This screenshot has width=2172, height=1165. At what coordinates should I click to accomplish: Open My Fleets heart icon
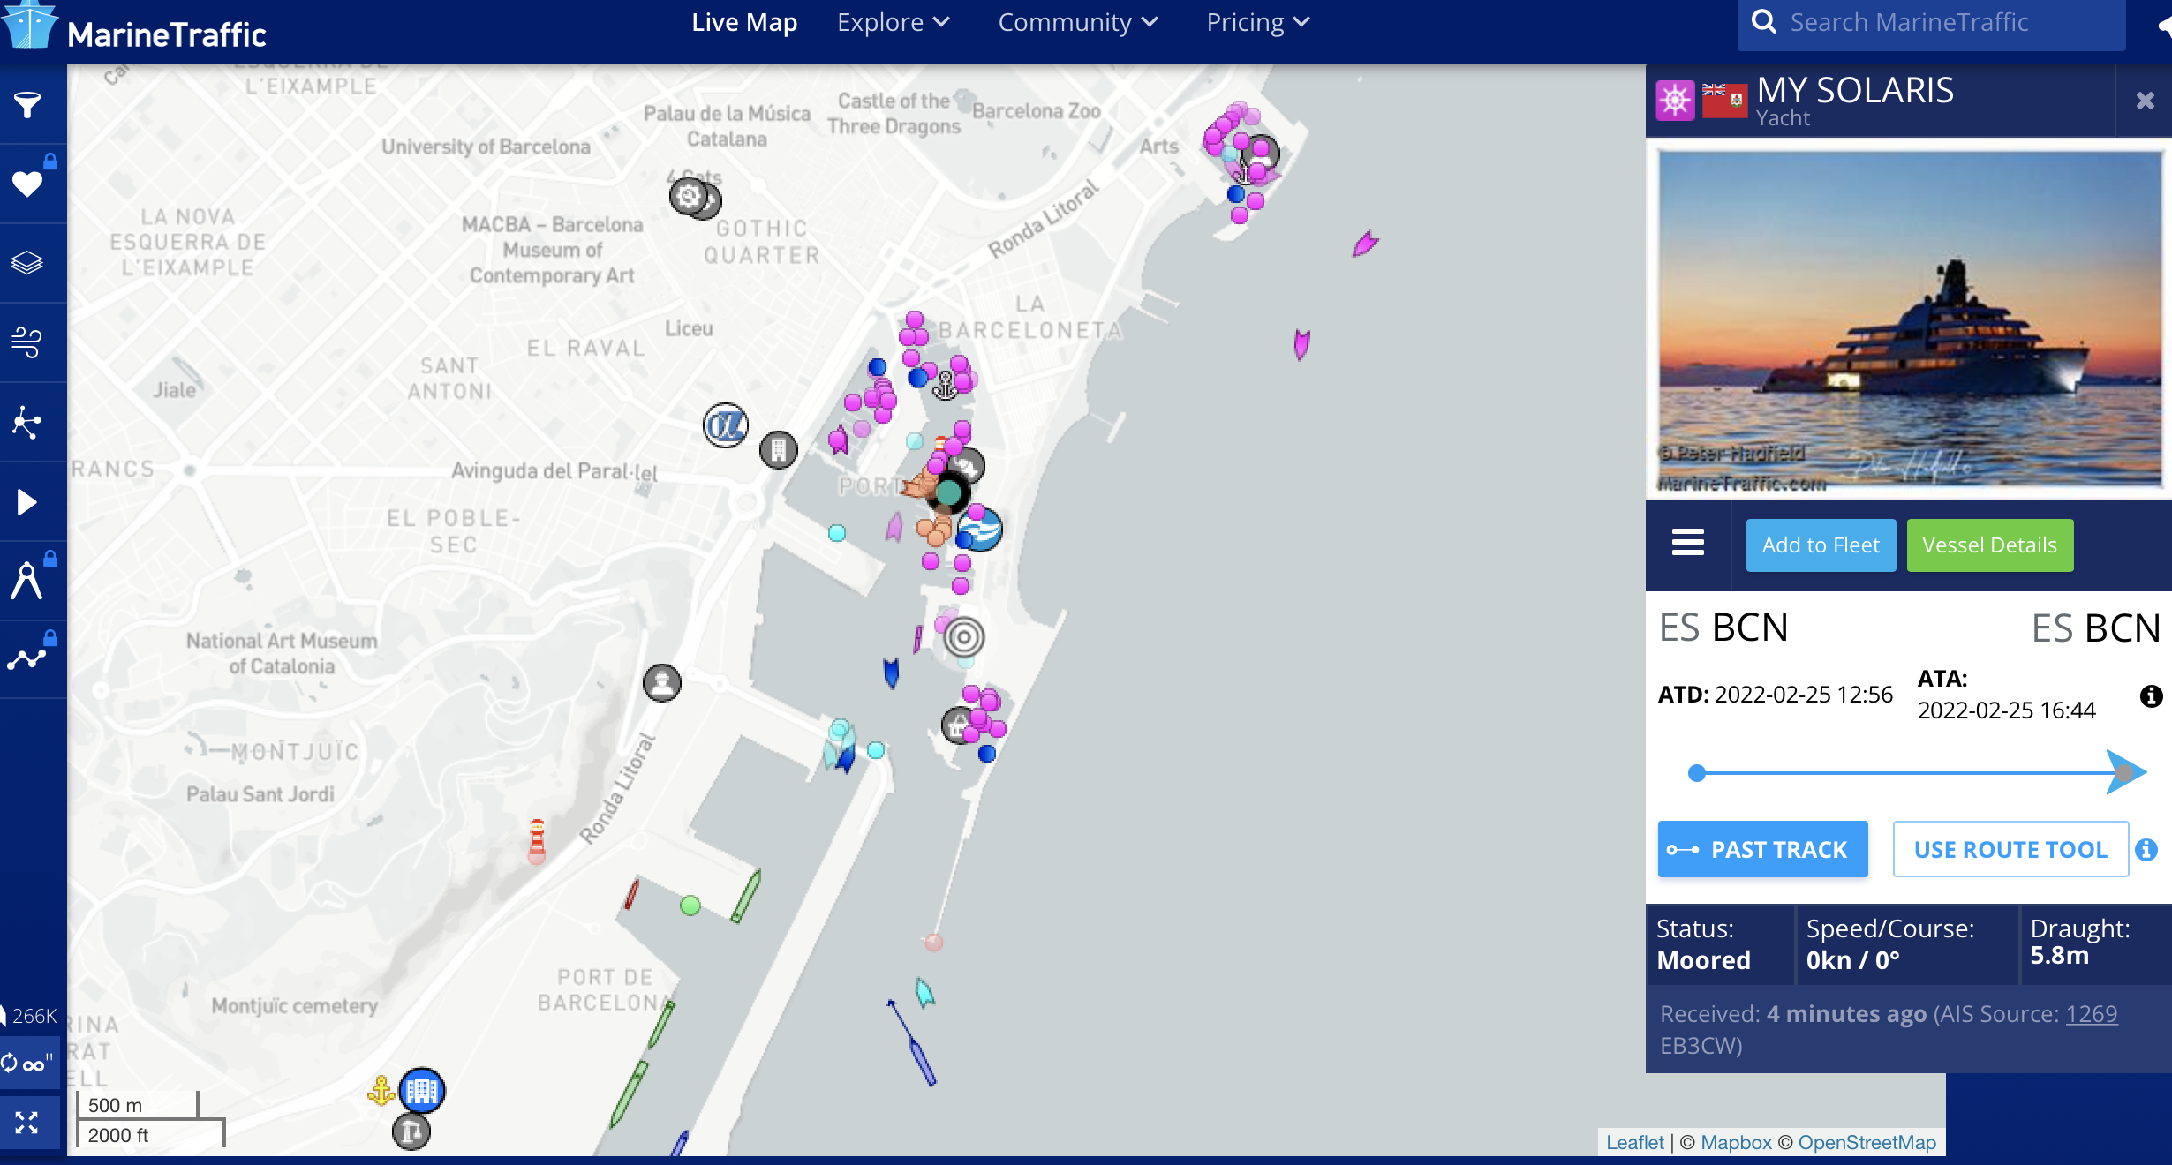27,184
